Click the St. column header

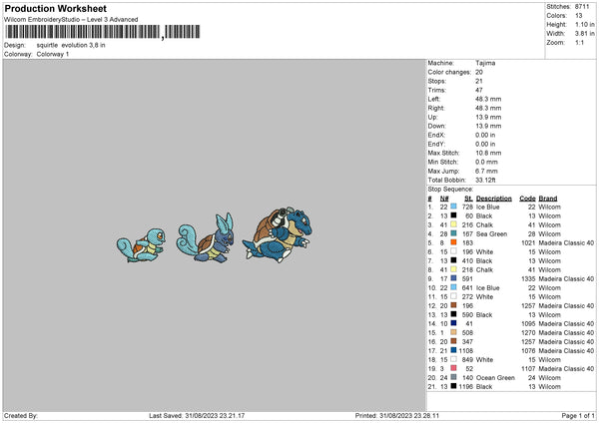[x=469, y=199]
